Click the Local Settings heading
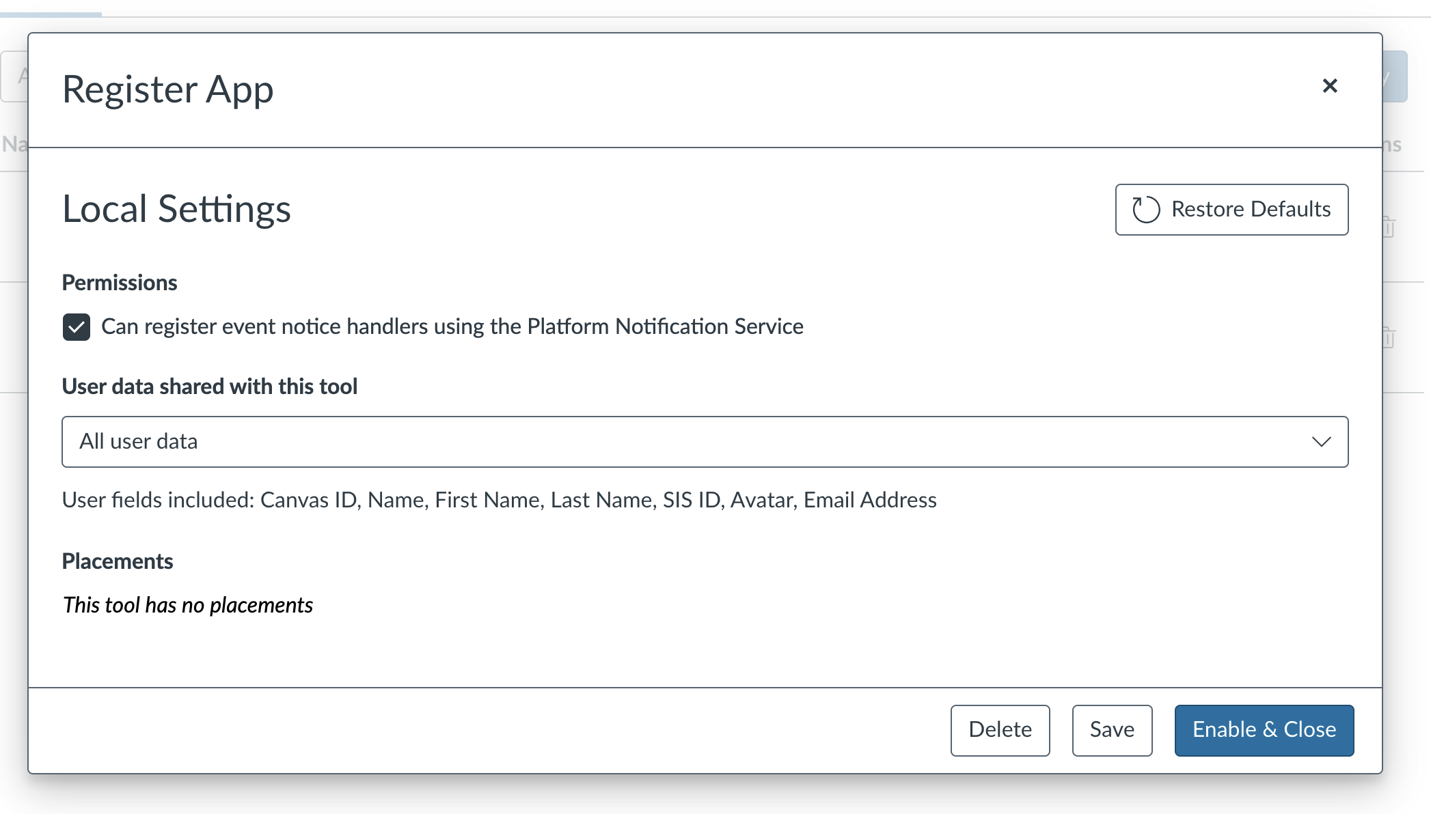 (176, 209)
